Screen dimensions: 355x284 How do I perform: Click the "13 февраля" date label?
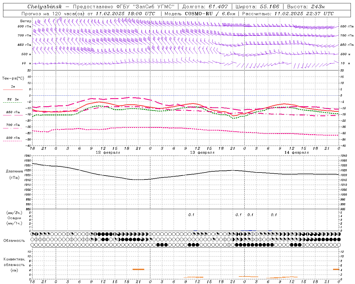coord(202,153)
